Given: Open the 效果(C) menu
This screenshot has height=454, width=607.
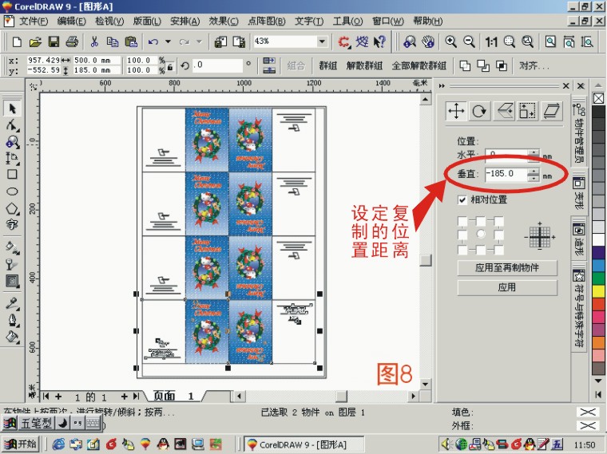Looking at the screenshot, I should [224, 21].
